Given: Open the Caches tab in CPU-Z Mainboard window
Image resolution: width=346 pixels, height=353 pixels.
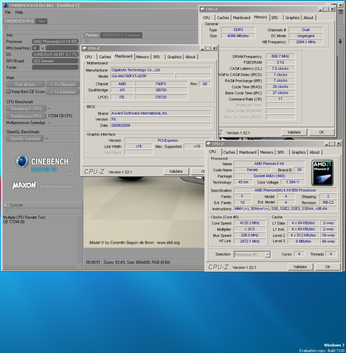Looking at the screenshot, I should (105, 57).
